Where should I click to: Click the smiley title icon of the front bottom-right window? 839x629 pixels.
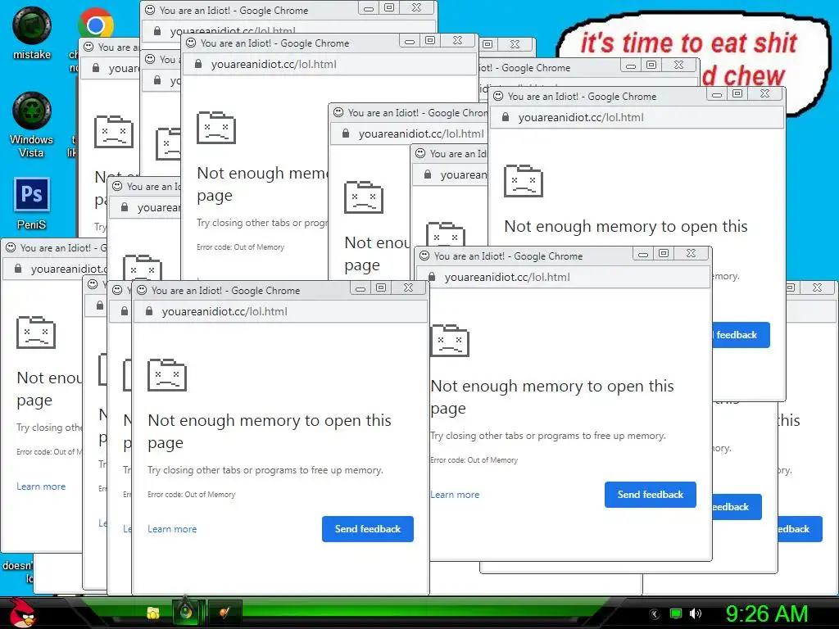pos(424,256)
